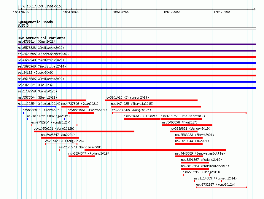This screenshot has height=199, width=264.
Task: Click the nsv4766814 (Quan2021) variant label
Action: tap(36, 41)
